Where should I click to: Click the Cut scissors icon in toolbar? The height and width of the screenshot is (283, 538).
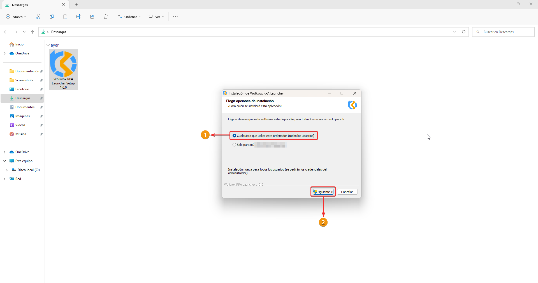coord(38,17)
